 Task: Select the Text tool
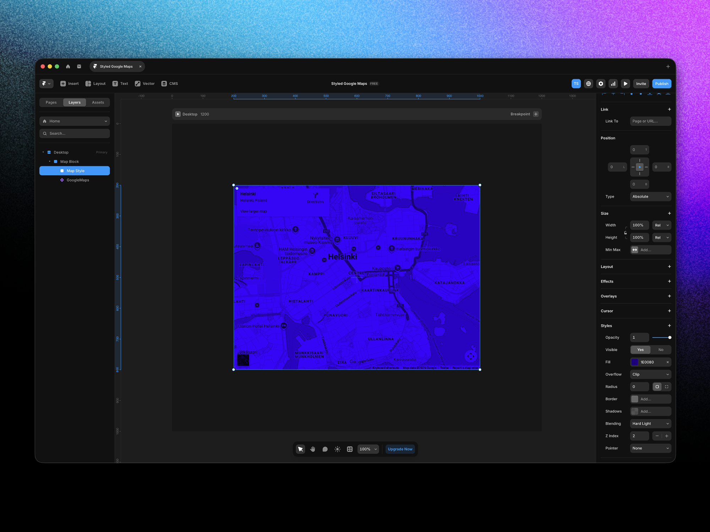point(120,83)
